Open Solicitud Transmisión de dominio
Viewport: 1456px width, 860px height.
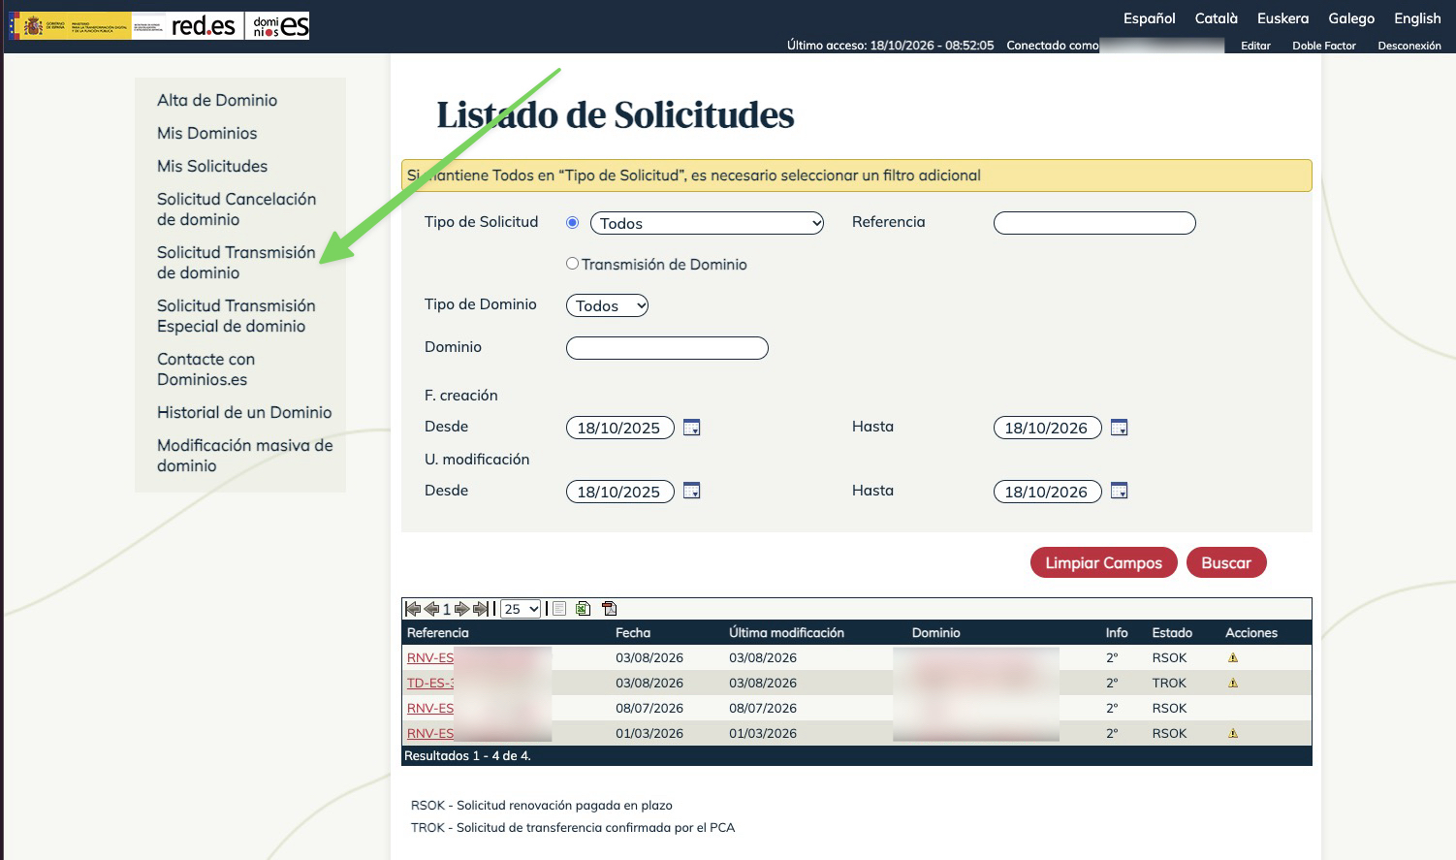click(237, 262)
